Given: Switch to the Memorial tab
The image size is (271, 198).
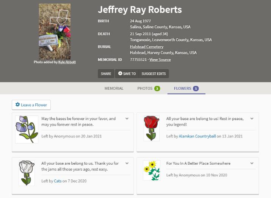Looking at the screenshot, I should pyautogui.click(x=114, y=89).
